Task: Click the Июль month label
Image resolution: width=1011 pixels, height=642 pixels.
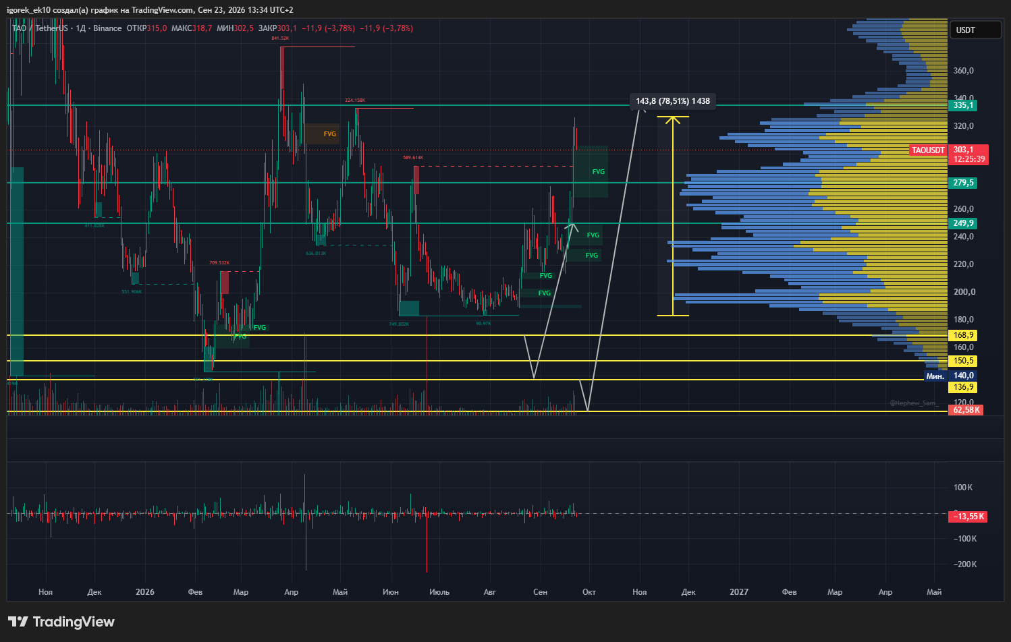Action: (439, 592)
